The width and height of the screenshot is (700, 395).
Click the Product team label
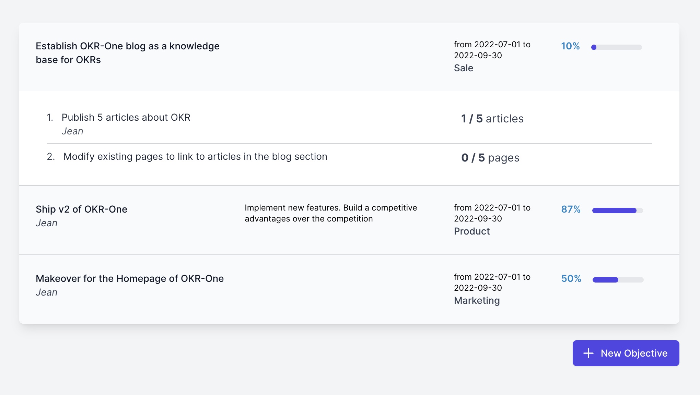click(x=471, y=231)
